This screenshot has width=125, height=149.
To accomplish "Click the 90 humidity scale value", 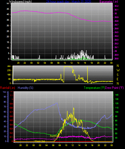I will [x=5, y=97].
